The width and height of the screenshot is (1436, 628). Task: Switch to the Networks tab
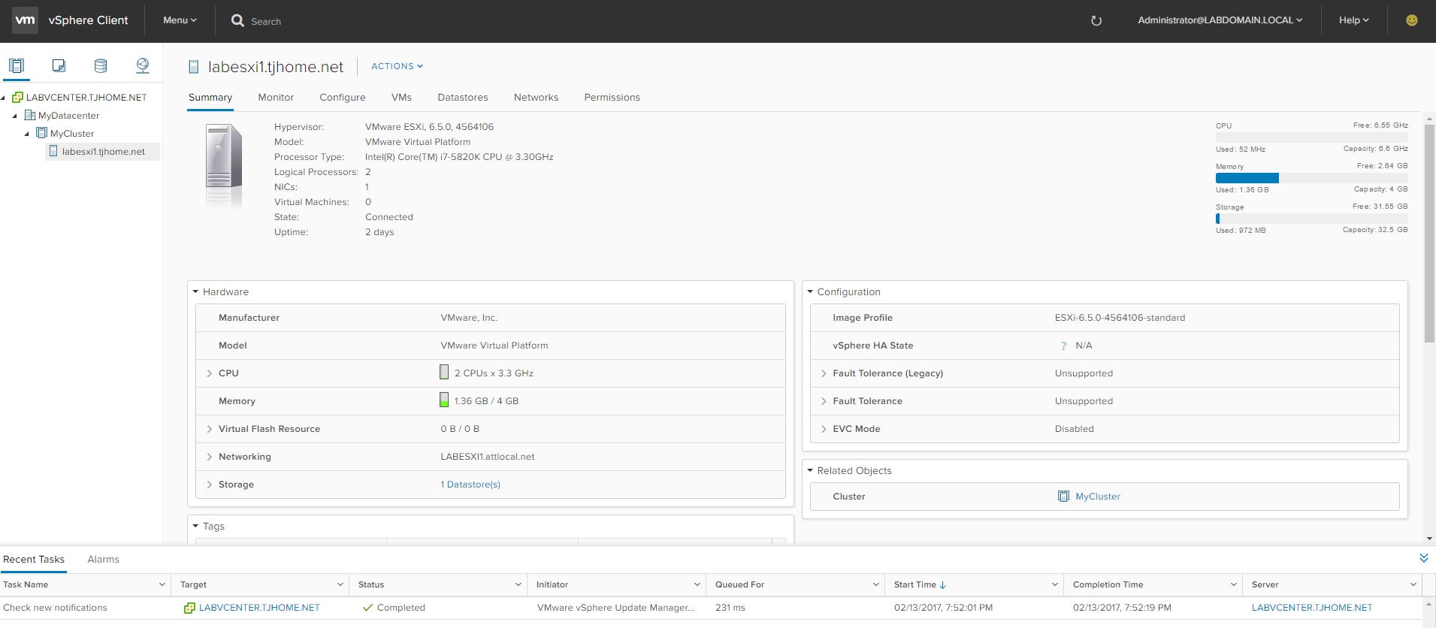pyautogui.click(x=537, y=98)
